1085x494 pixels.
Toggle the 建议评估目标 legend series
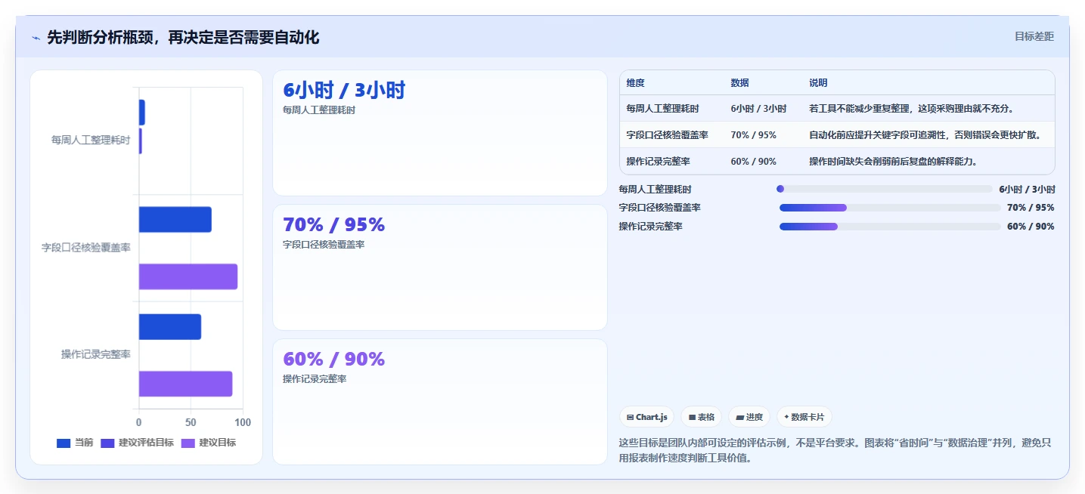137,443
